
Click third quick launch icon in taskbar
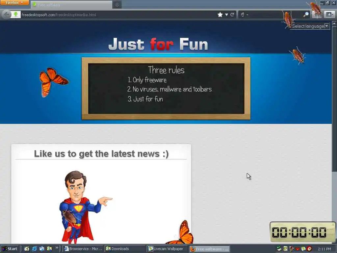click(x=42, y=249)
